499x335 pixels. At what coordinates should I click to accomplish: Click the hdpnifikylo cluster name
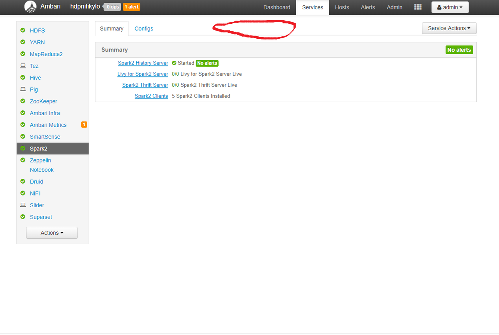(85, 6)
